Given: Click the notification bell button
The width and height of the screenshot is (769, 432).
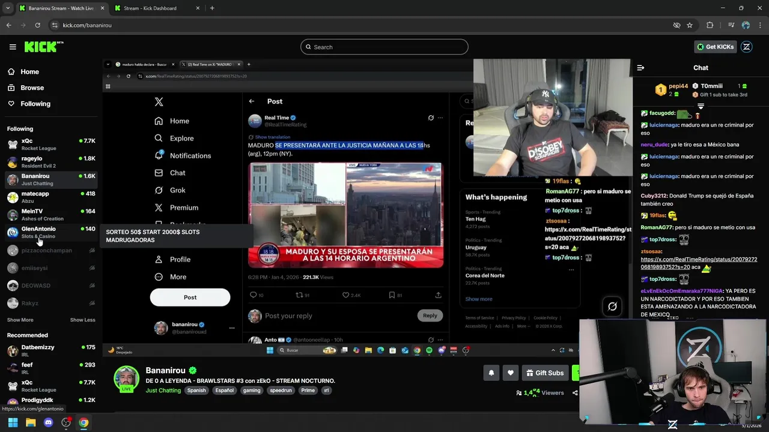Looking at the screenshot, I should [491, 373].
